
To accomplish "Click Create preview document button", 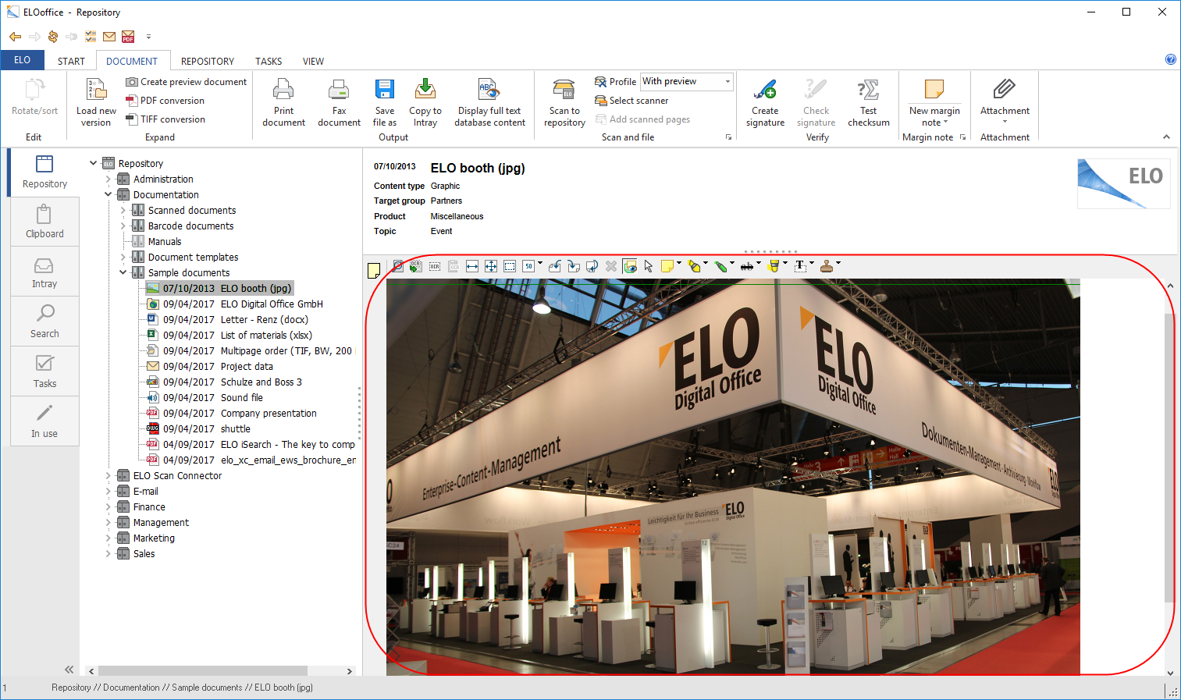I will click(x=186, y=81).
